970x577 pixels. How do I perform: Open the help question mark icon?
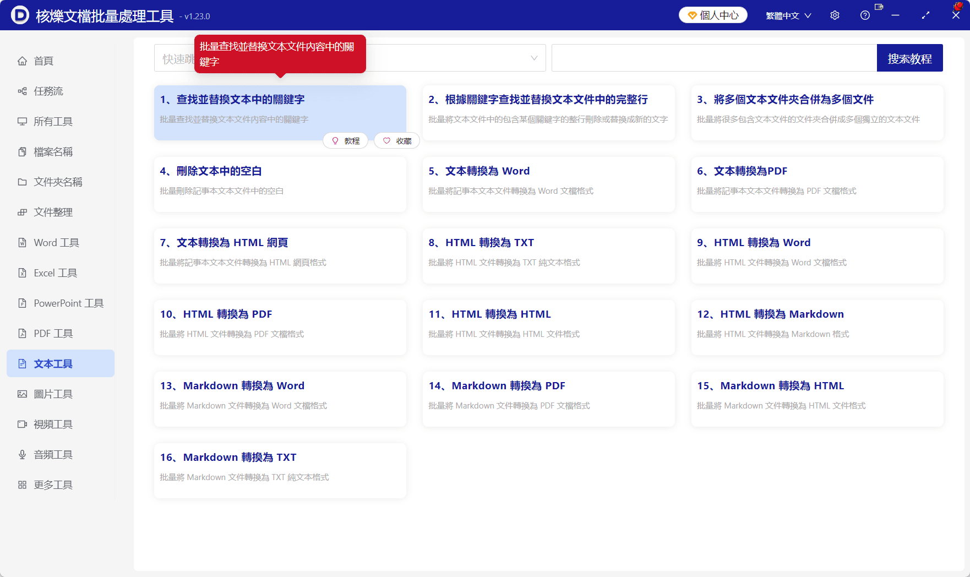pyautogui.click(x=865, y=15)
